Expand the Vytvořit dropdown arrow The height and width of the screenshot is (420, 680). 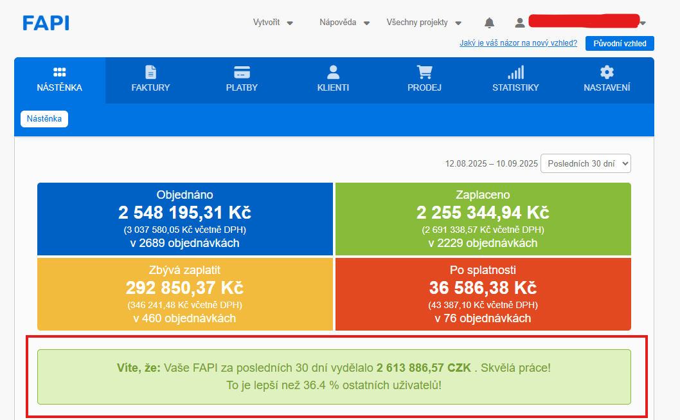point(290,23)
